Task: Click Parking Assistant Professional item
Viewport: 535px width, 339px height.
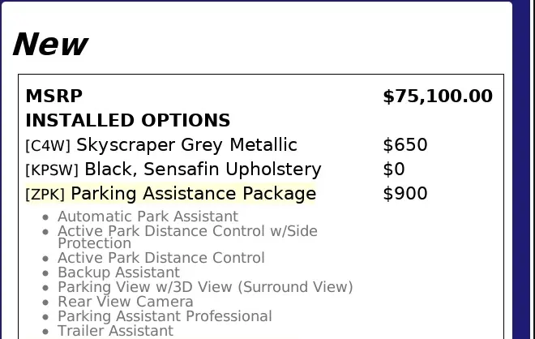Action: pos(165,316)
